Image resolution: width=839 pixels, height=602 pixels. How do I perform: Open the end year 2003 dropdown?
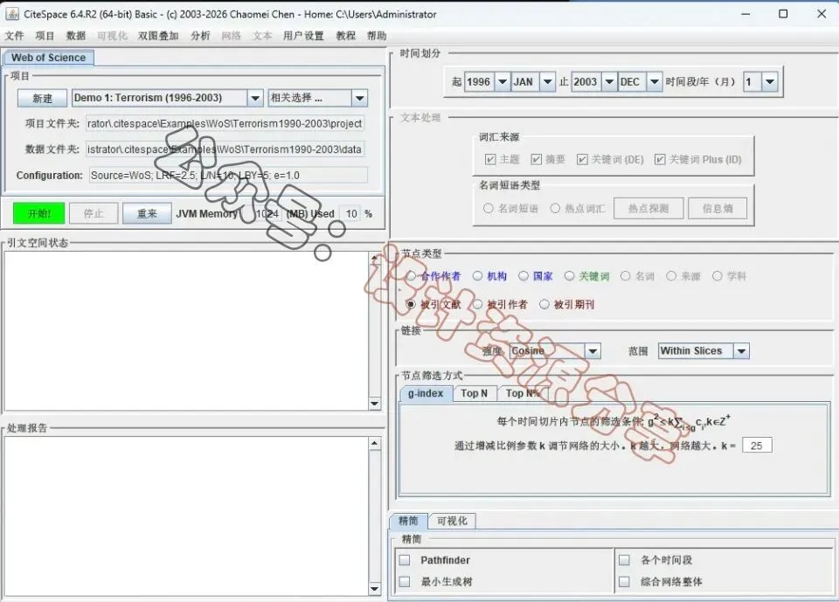[x=609, y=82]
